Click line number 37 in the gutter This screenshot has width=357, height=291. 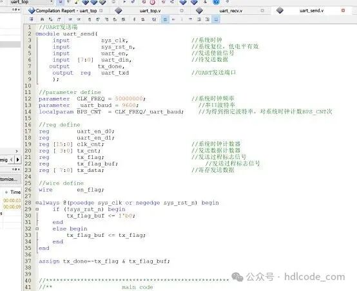pyautogui.click(x=28, y=261)
